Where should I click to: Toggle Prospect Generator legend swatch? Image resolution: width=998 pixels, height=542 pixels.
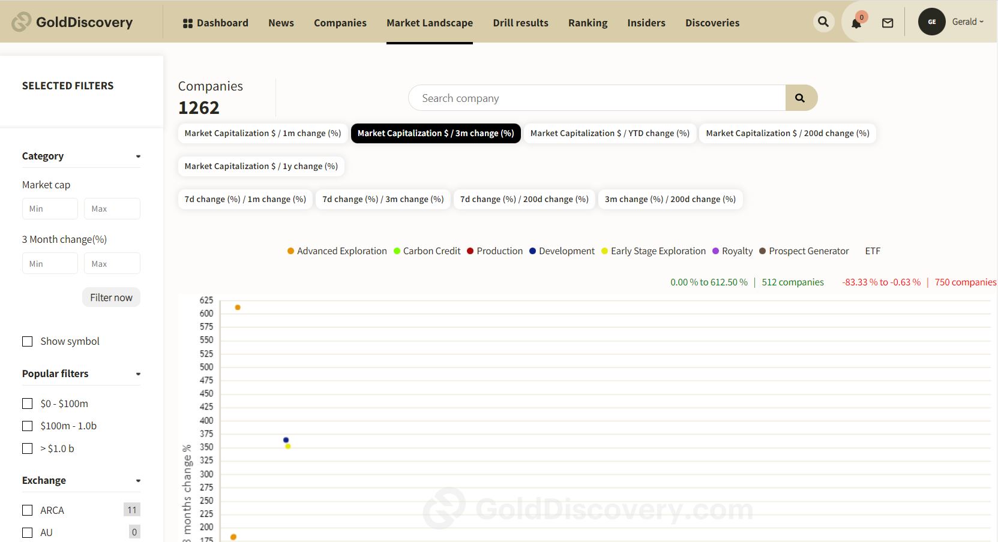point(762,251)
